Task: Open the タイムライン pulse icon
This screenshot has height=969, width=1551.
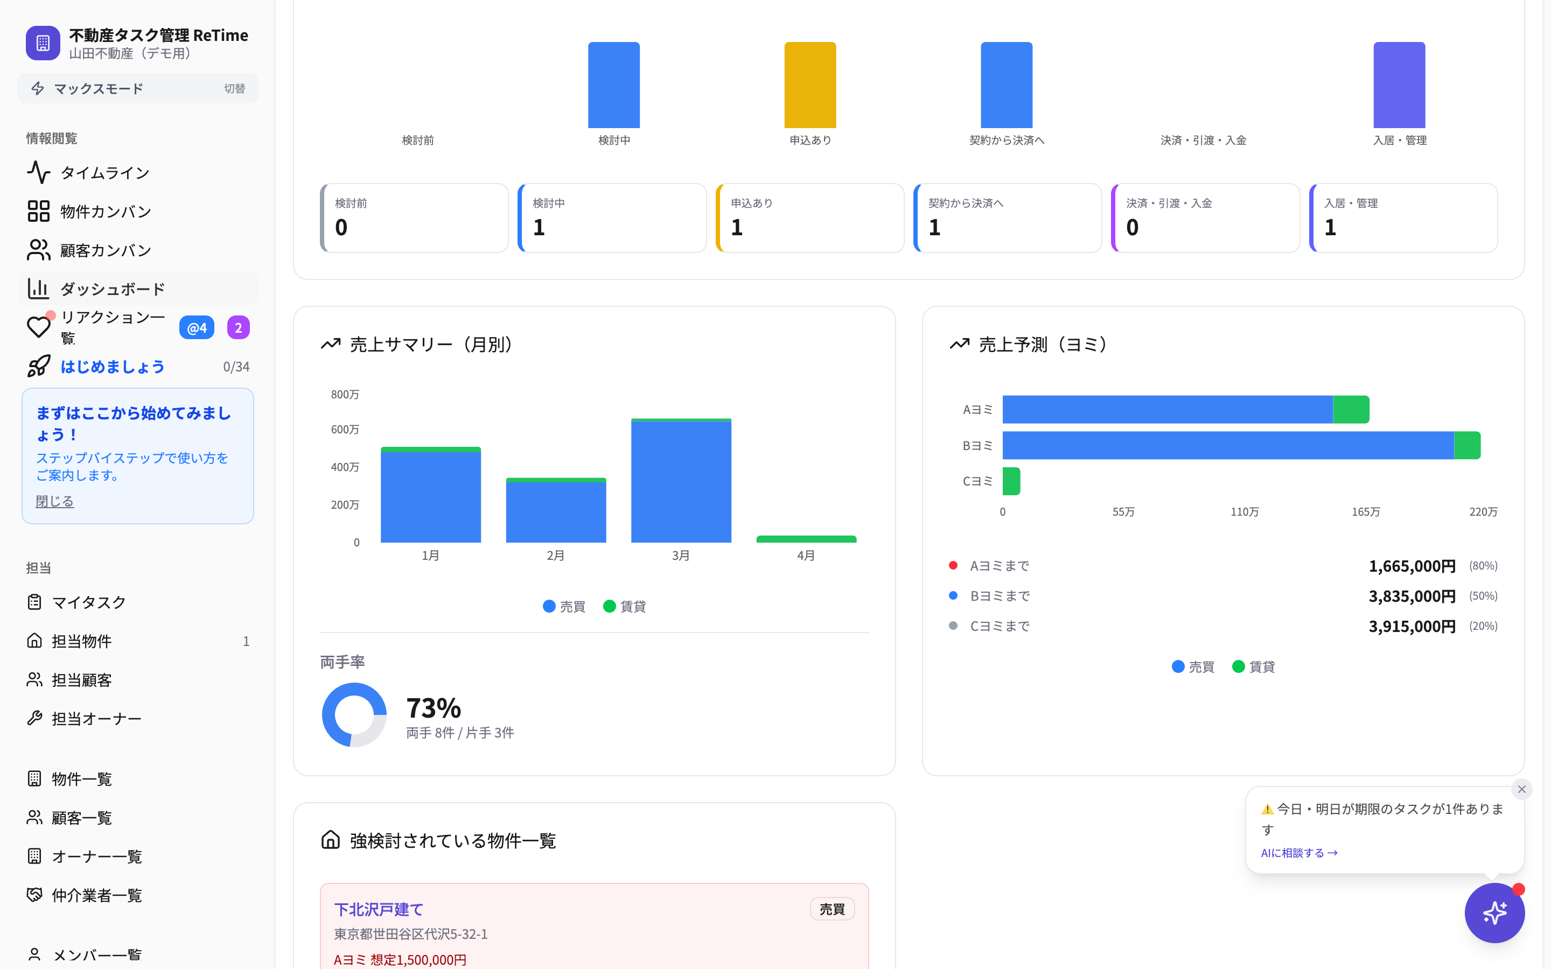Action: coord(38,172)
